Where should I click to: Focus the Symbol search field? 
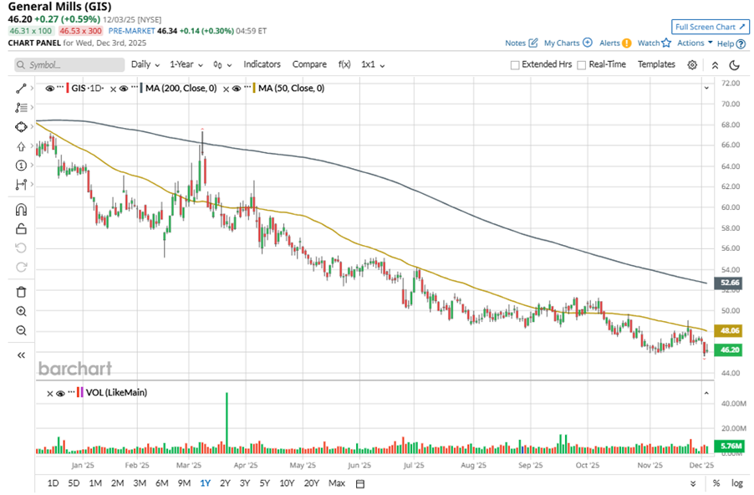(69, 65)
